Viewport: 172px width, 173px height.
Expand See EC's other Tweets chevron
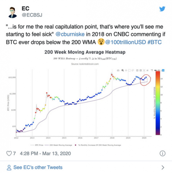tap(163, 168)
